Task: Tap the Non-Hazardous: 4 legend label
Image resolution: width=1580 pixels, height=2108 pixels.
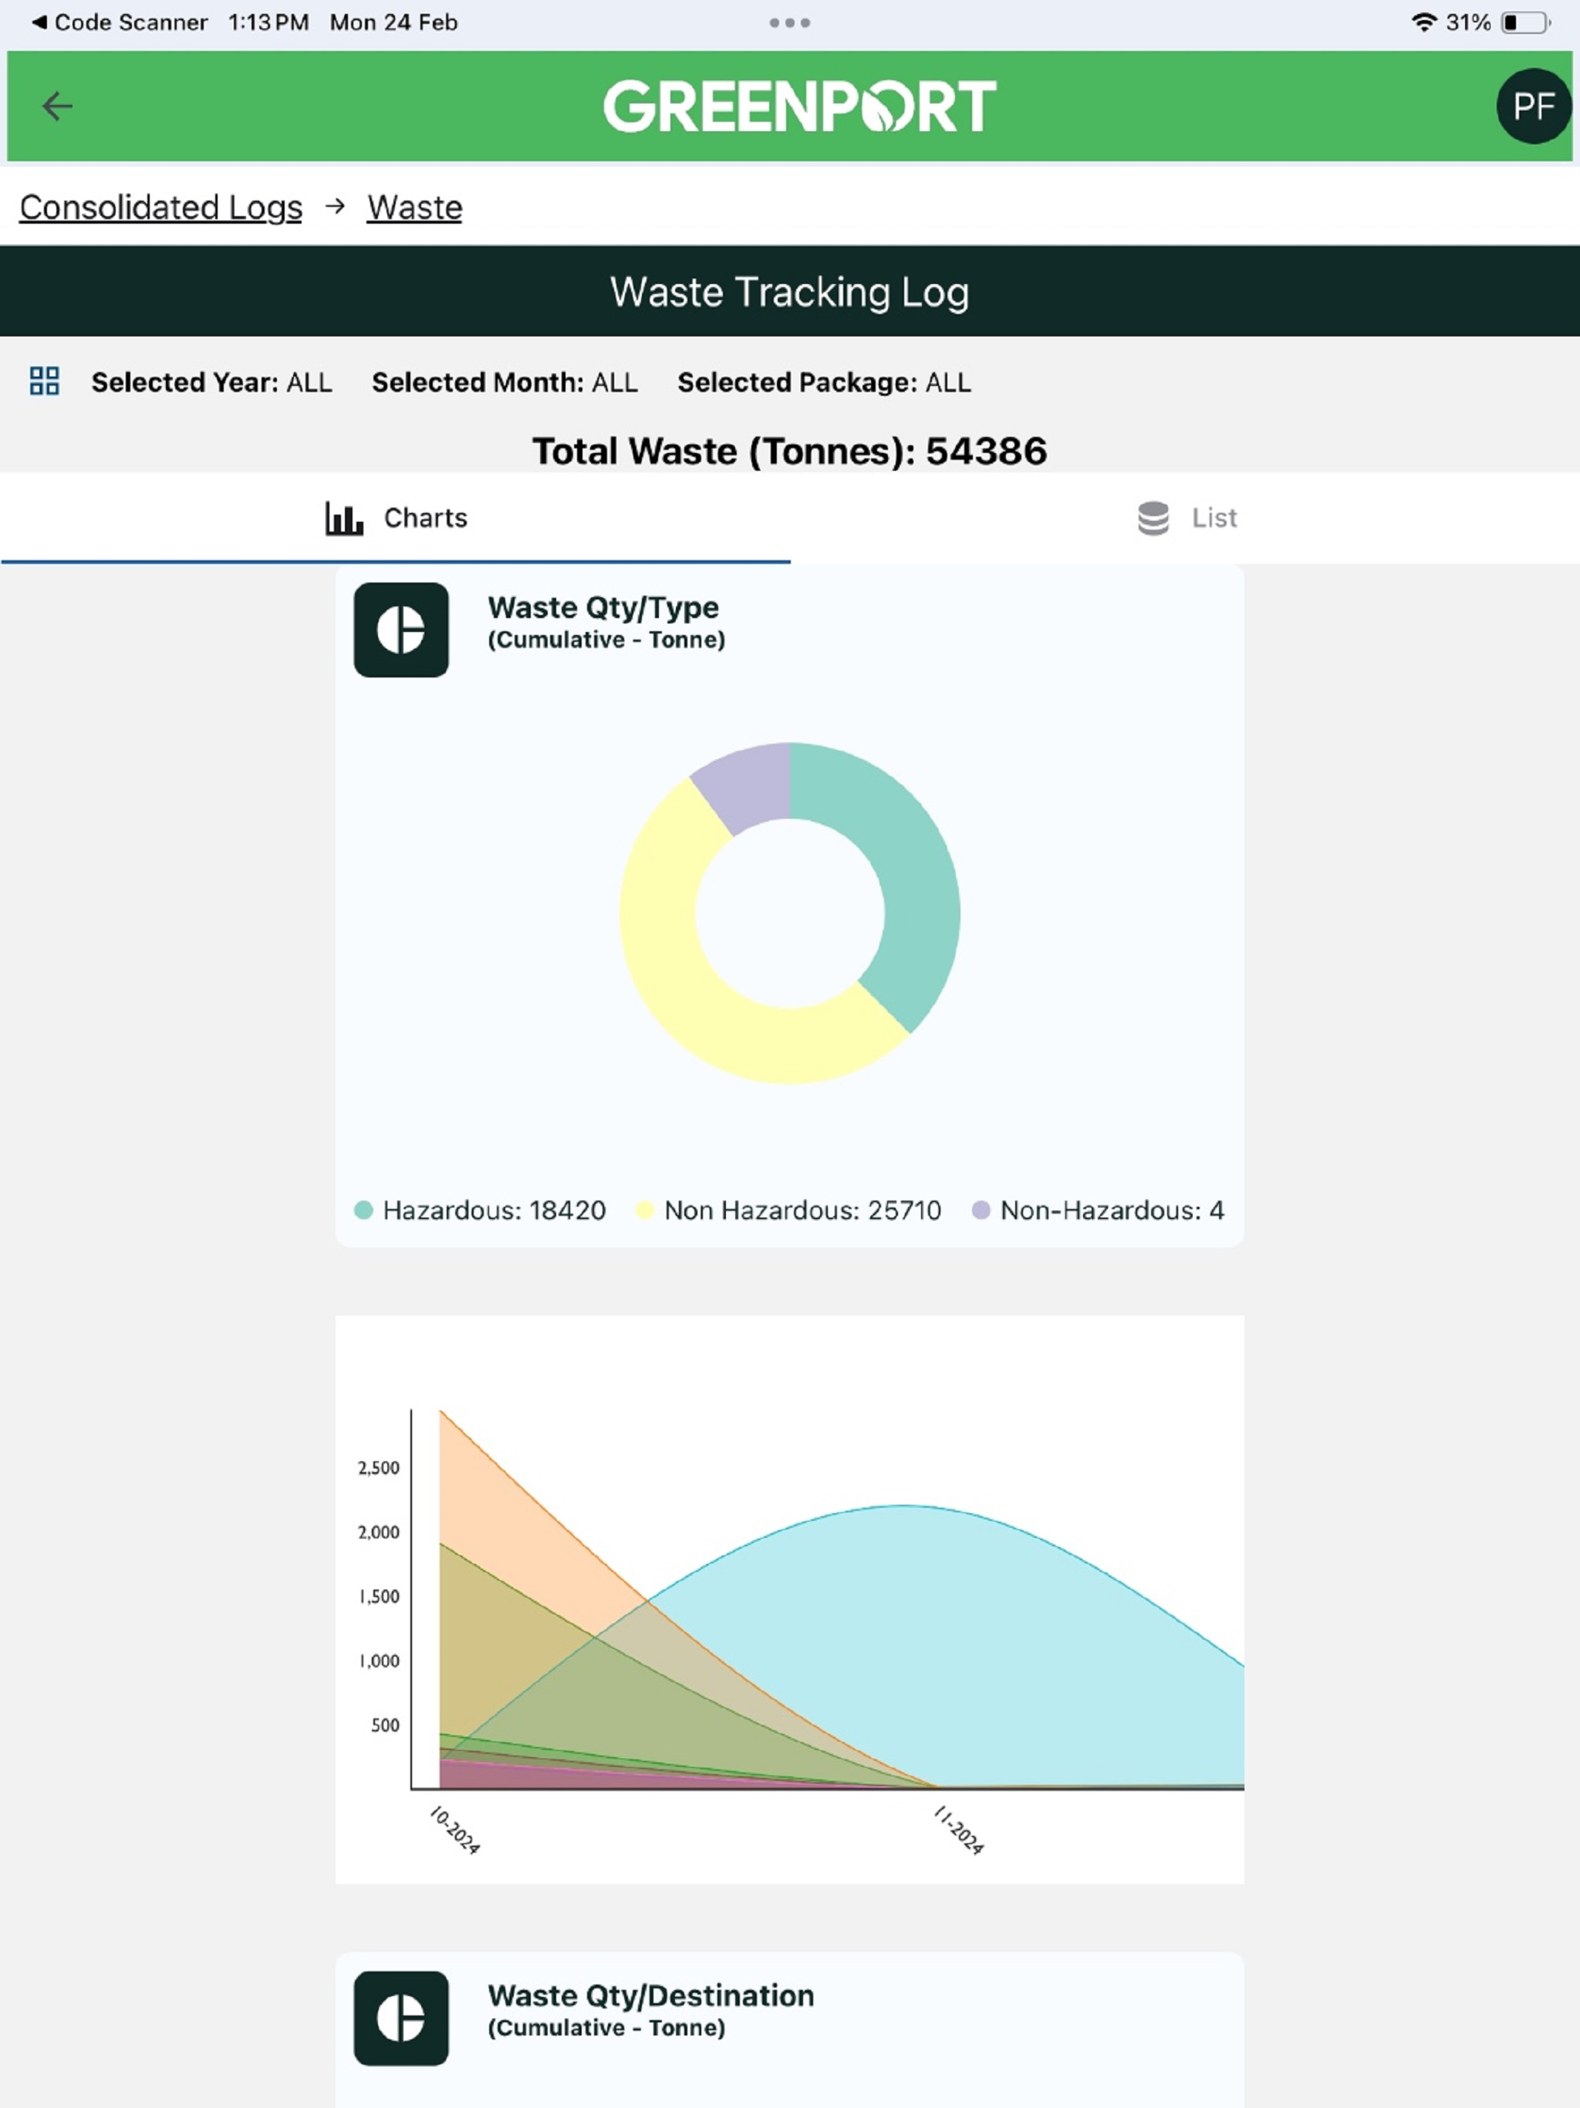Action: tap(1112, 1211)
